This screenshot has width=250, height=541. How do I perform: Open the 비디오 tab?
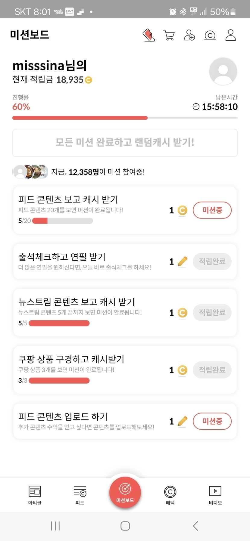(215, 495)
